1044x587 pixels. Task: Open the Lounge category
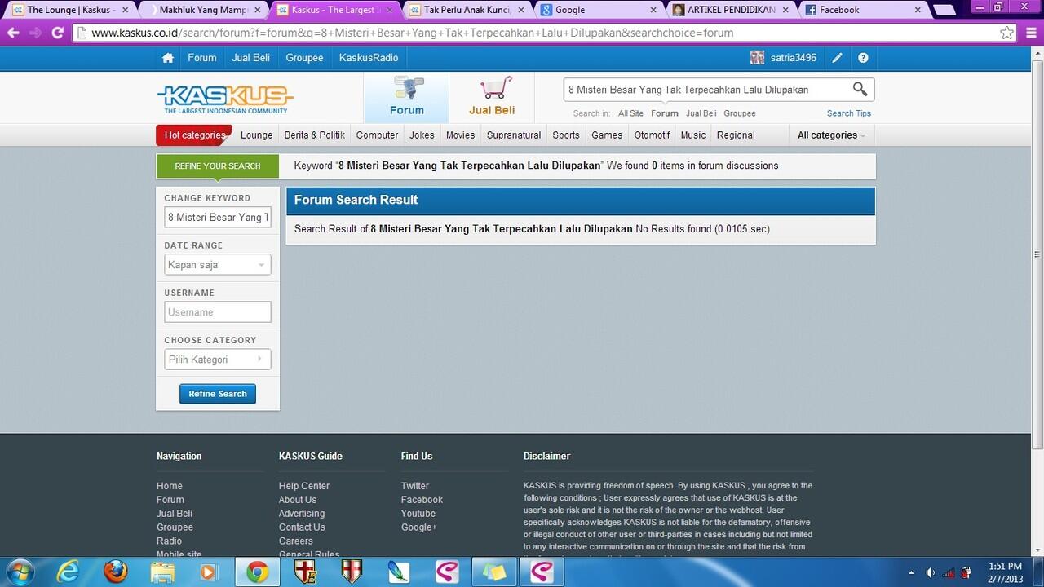(x=256, y=135)
